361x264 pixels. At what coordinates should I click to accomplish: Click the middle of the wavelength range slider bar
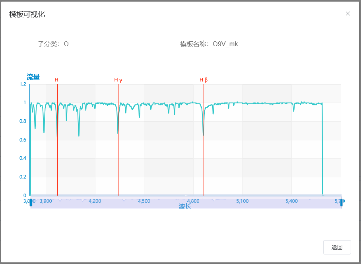click(186, 202)
